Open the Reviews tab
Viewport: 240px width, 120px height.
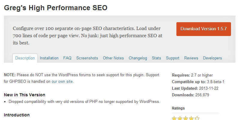[191, 58]
